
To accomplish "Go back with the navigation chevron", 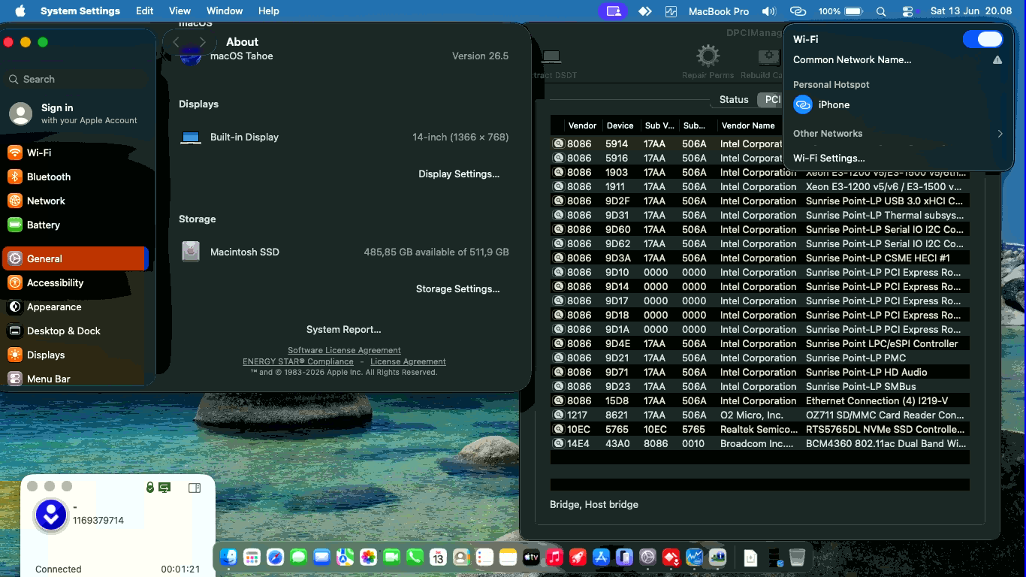I will [177, 42].
